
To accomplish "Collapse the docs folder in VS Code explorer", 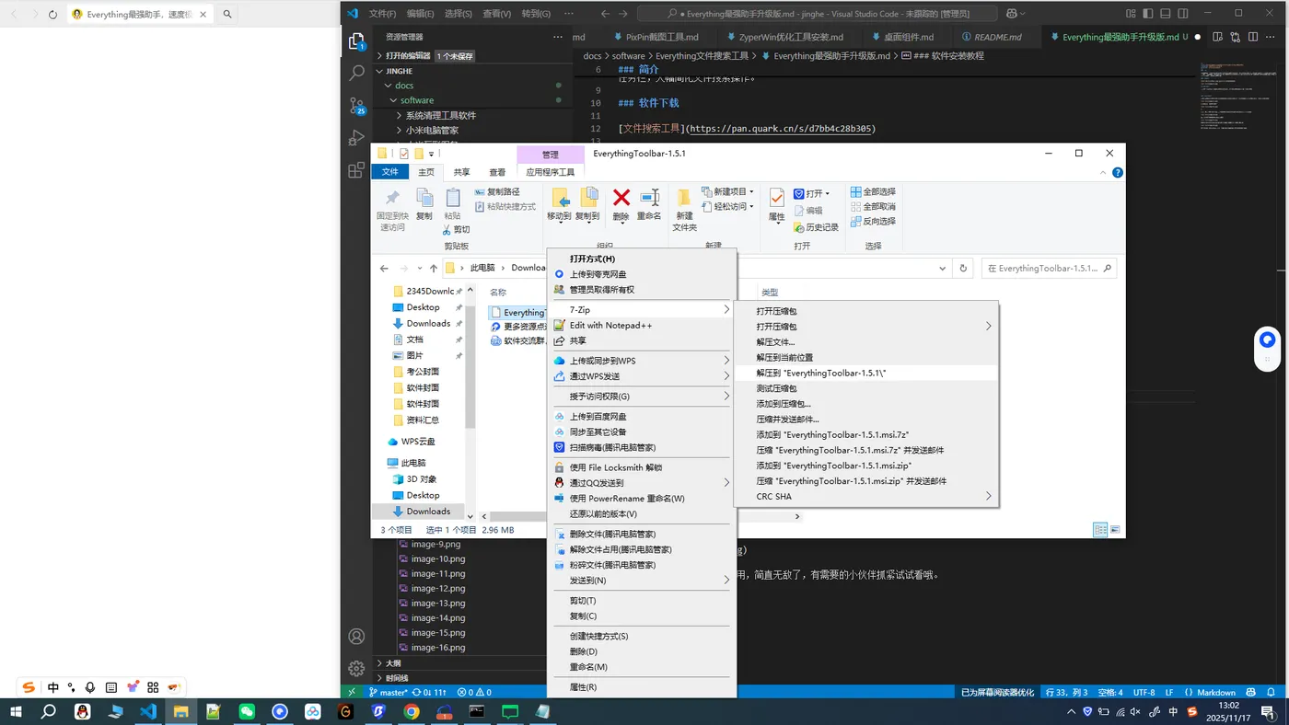I will tap(389, 86).
